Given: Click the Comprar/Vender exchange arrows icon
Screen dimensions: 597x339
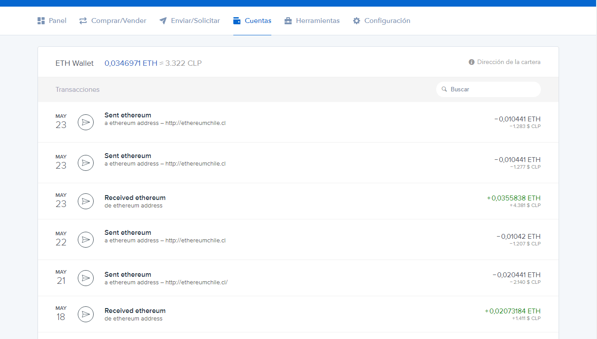Looking at the screenshot, I should coord(83,21).
